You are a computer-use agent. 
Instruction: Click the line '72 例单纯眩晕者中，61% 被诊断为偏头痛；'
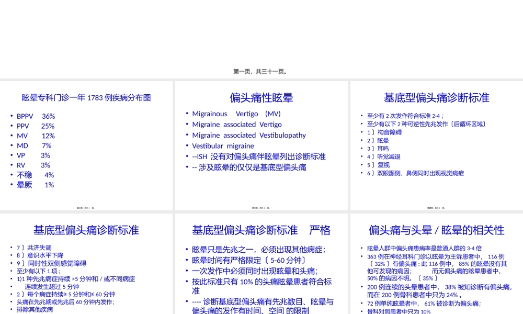click(x=424, y=304)
